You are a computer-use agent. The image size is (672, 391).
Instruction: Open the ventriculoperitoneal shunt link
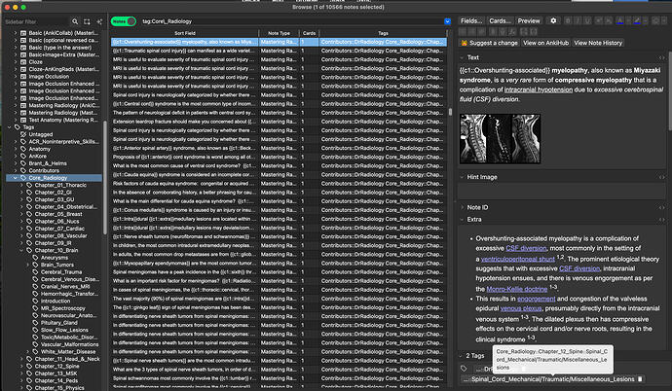tap(518, 260)
